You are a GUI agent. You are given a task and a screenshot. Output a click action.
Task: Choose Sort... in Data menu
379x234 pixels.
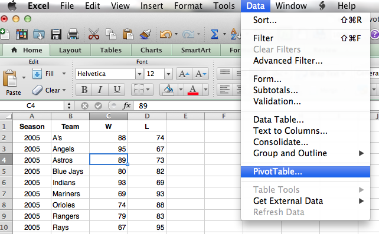coord(306,20)
